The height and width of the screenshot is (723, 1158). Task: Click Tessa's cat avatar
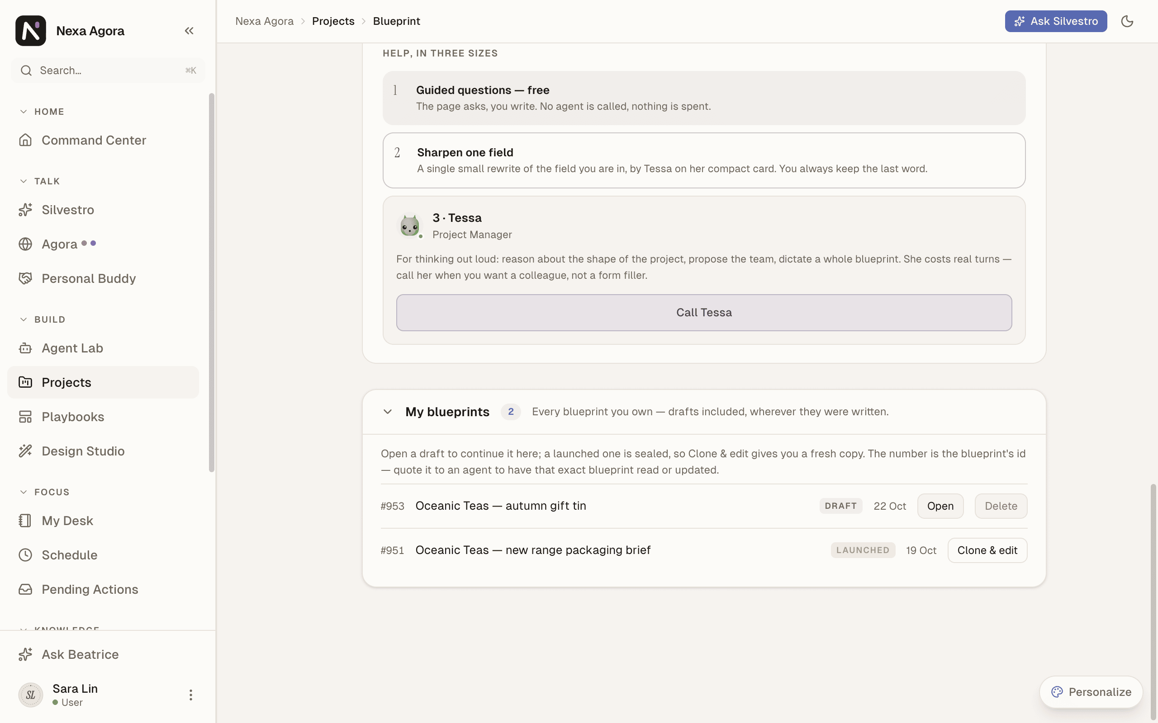pos(410,225)
